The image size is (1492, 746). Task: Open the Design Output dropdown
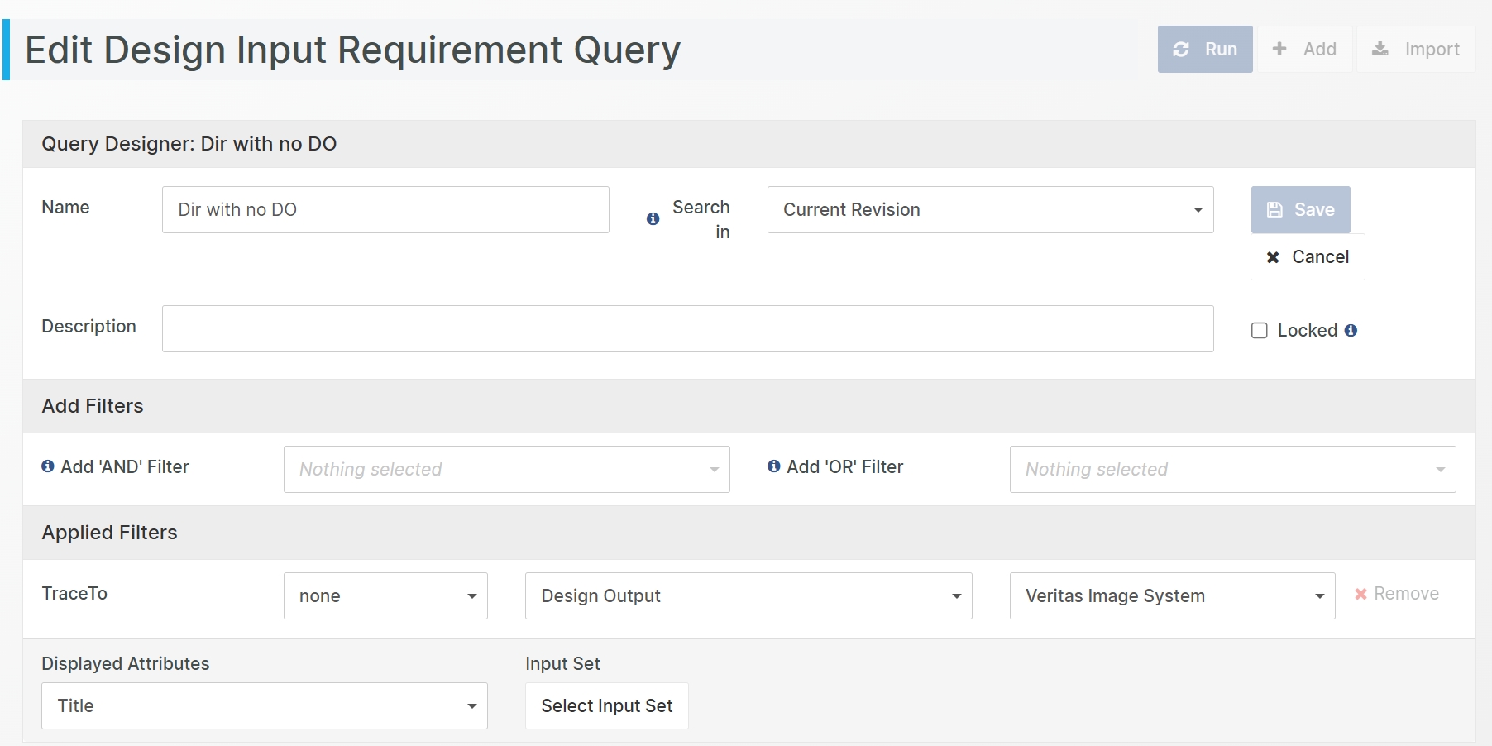[x=748, y=595]
